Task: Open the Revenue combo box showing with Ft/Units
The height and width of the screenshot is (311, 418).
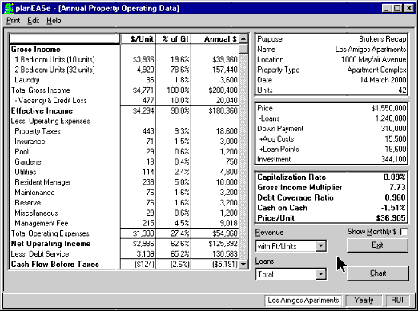Action: pyautogui.click(x=291, y=245)
